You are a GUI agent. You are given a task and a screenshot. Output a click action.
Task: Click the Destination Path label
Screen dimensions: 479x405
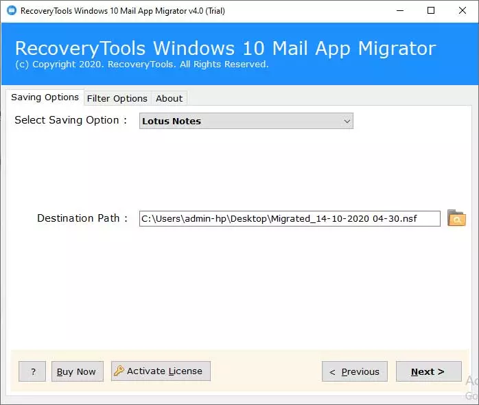click(82, 218)
